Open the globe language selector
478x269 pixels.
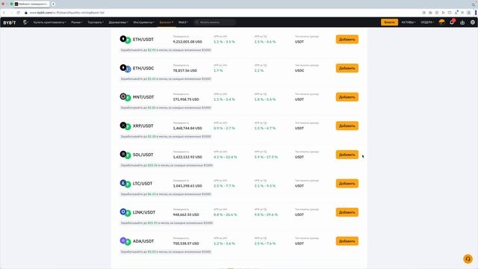[x=473, y=22]
